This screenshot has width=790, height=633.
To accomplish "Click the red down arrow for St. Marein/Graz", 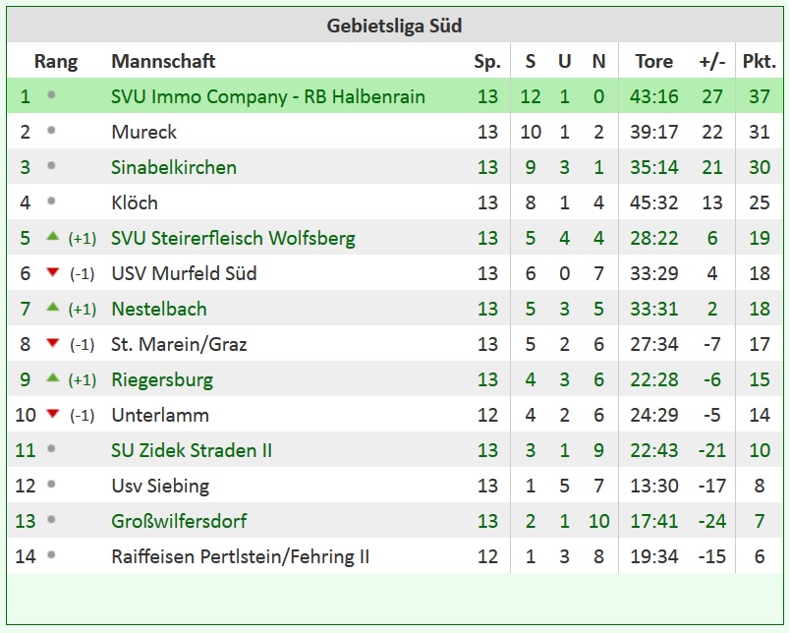I will tap(53, 343).
